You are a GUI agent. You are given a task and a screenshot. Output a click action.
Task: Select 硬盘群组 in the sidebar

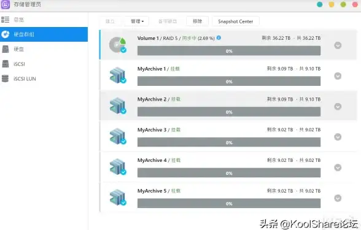(44, 34)
